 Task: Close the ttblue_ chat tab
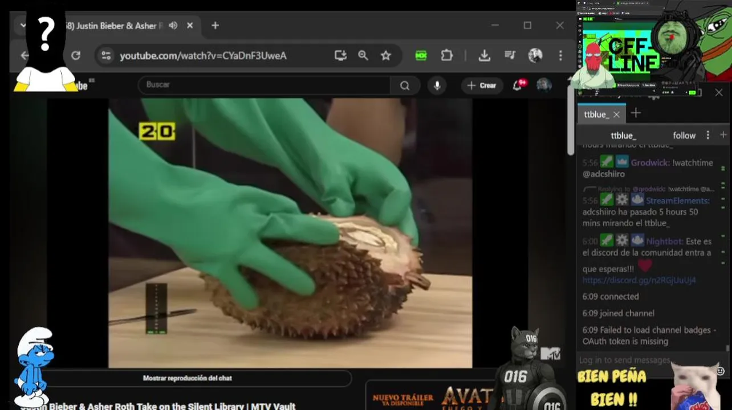pyautogui.click(x=616, y=114)
